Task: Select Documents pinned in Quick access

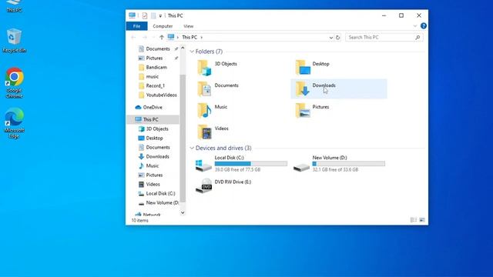Action: pyautogui.click(x=158, y=49)
